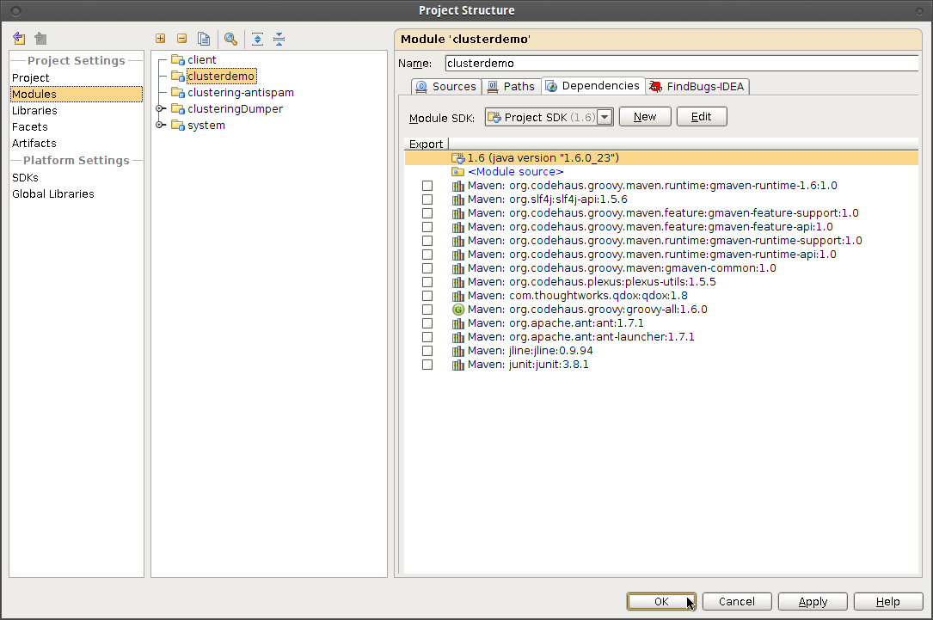Click the Collapse All tree icon
Image resolution: width=933 pixels, height=620 pixels.
tap(279, 39)
